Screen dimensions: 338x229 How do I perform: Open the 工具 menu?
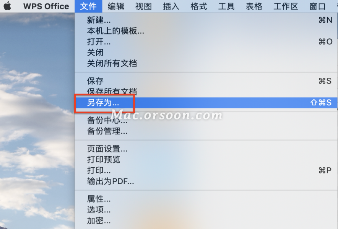226,6
